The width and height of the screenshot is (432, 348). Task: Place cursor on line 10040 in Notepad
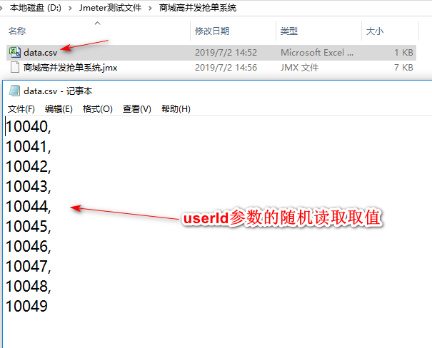click(29, 127)
